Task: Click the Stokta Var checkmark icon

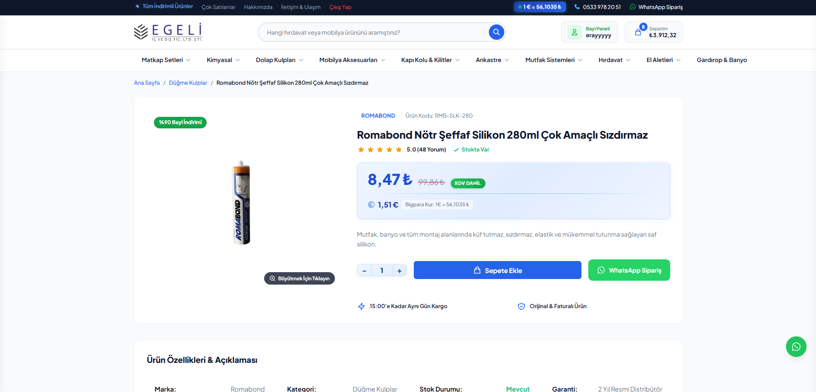Action: [x=456, y=150]
